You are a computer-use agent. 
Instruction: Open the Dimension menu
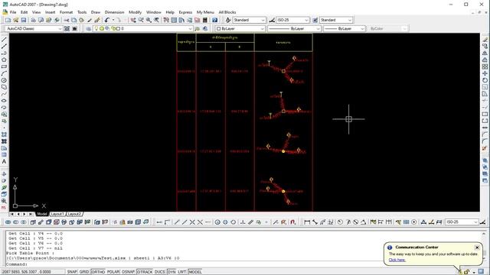pos(114,12)
